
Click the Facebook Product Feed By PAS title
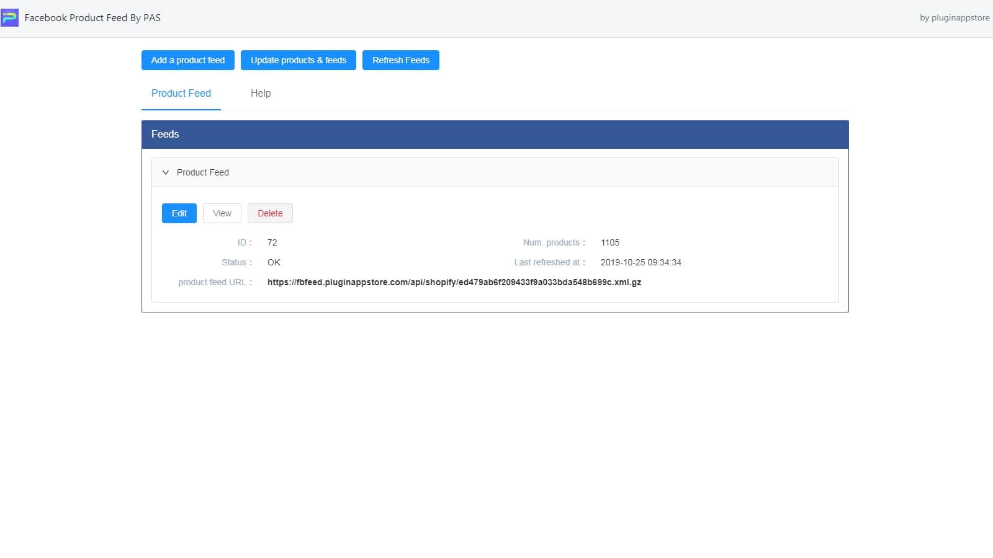pyautogui.click(x=92, y=17)
